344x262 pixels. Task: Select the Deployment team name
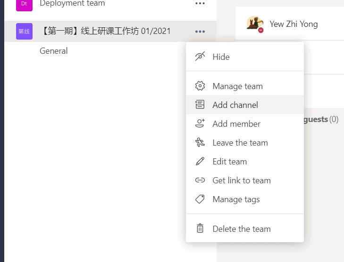(x=72, y=4)
